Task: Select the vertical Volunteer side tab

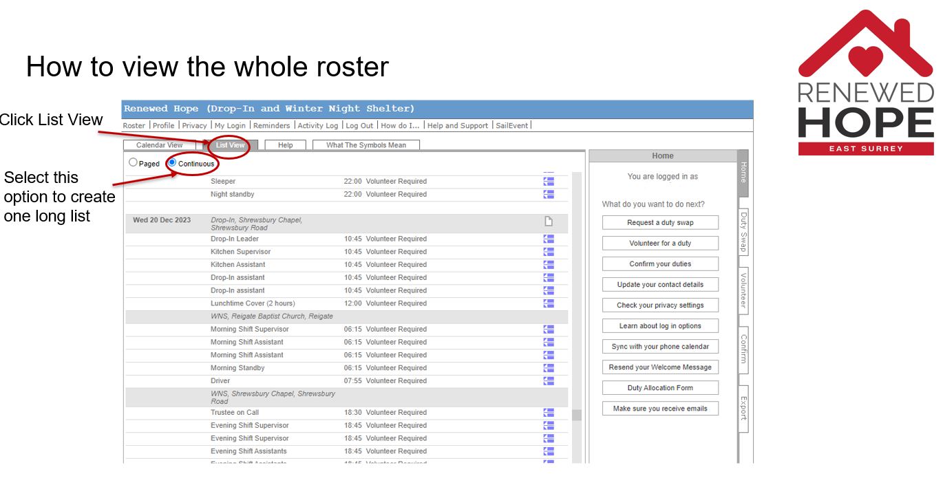Action: (x=743, y=291)
